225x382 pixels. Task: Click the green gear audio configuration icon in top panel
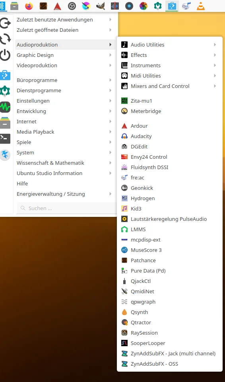point(158,6)
